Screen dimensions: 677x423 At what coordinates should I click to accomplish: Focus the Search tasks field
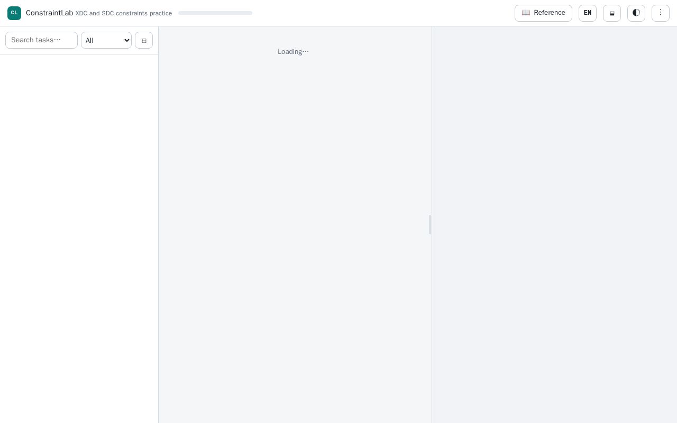(x=41, y=40)
